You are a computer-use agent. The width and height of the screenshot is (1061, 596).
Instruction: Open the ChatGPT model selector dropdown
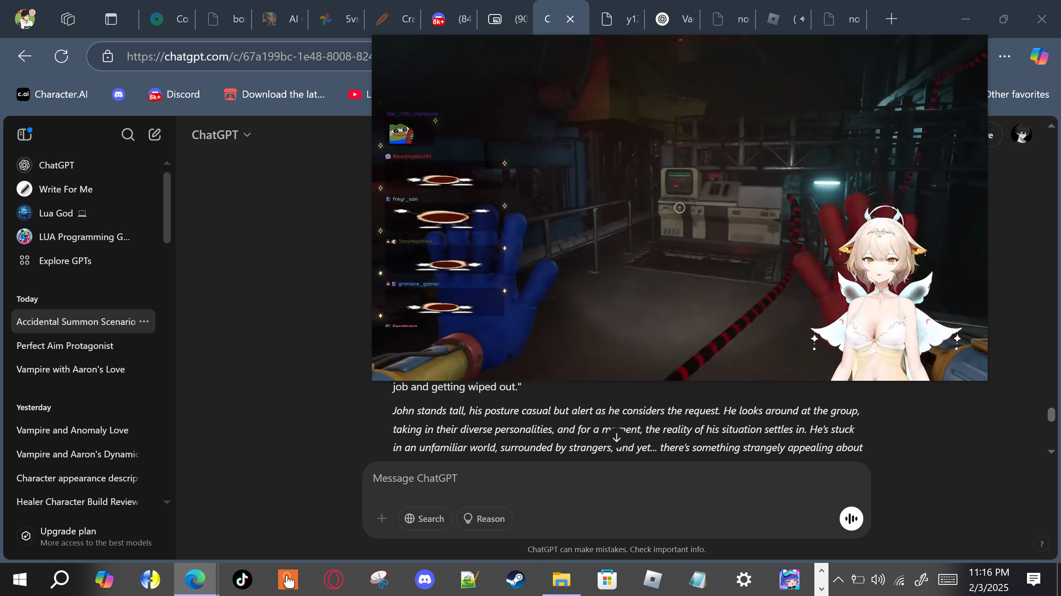[221, 135]
